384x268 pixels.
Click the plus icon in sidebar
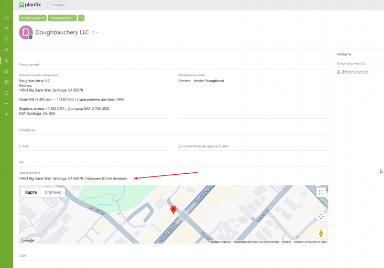(6, 114)
